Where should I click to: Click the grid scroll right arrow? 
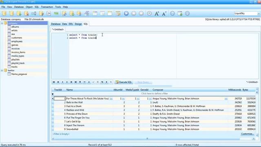point(254,138)
